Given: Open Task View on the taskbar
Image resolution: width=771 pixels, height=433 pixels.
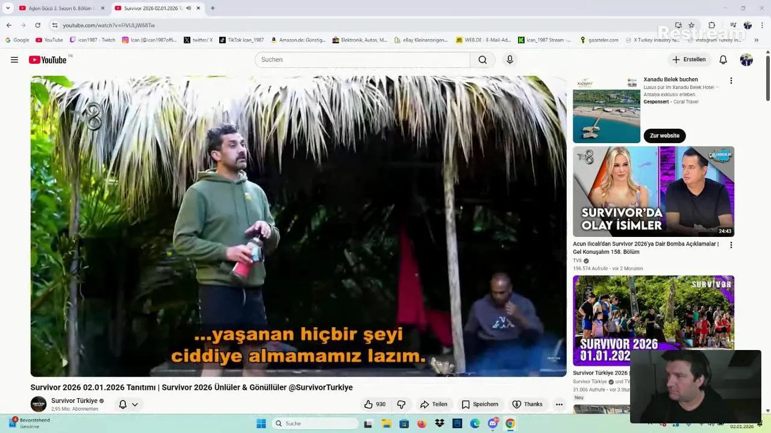Looking at the screenshot, I should (x=368, y=423).
